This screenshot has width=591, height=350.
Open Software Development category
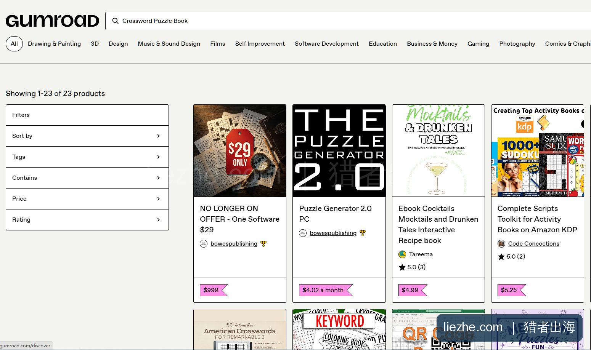tap(327, 43)
